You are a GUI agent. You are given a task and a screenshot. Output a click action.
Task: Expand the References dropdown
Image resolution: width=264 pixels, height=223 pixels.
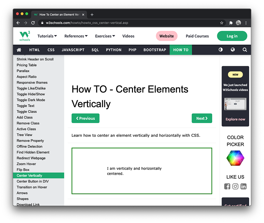(76, 36)
